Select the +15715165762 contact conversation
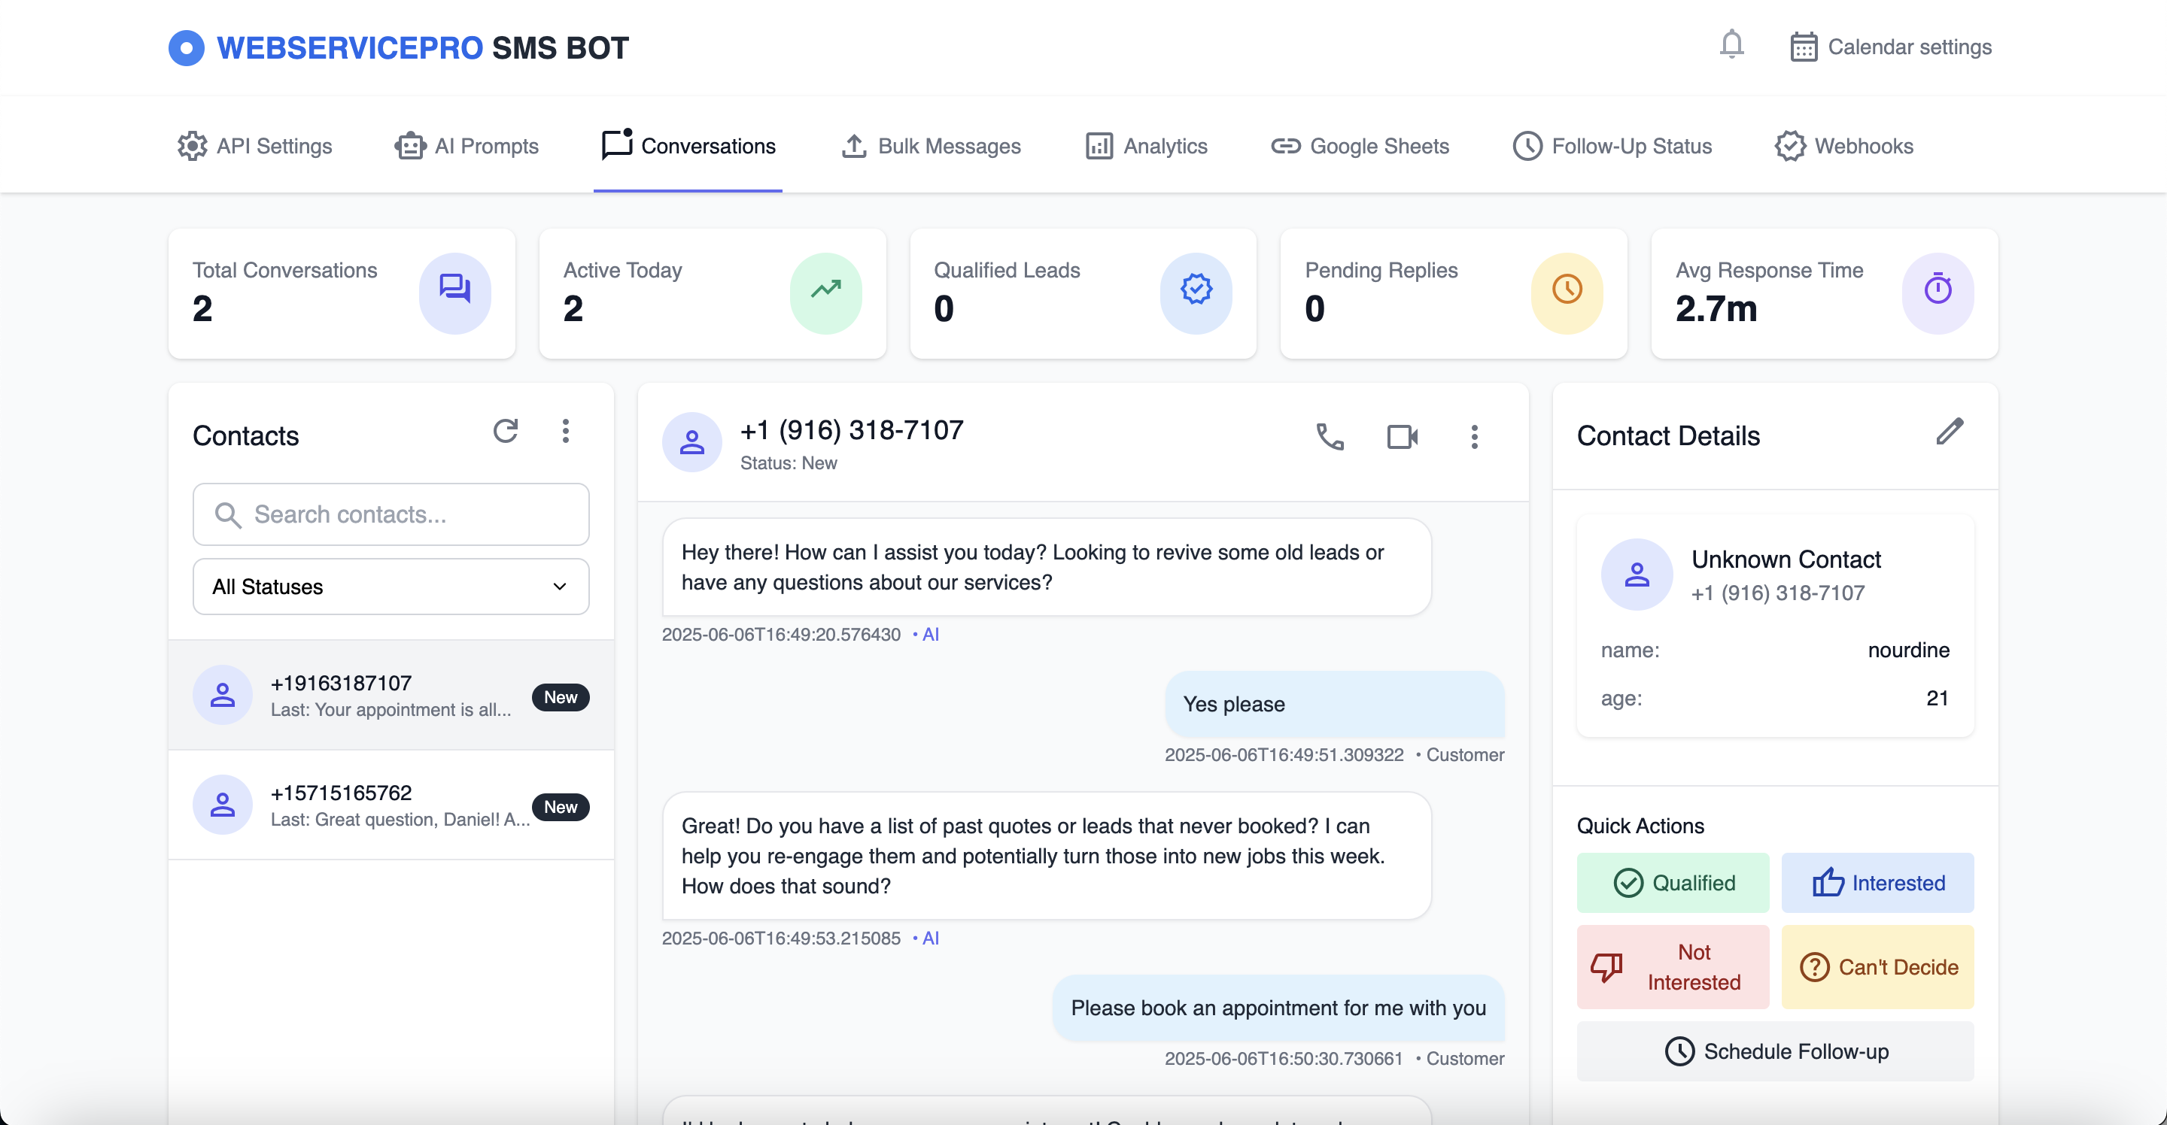This screenshot has height=1125, width=2167. click(x=391, y=805)
